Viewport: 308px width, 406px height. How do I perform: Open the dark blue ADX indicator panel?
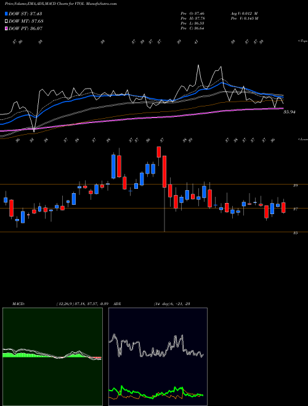(158, 357)
